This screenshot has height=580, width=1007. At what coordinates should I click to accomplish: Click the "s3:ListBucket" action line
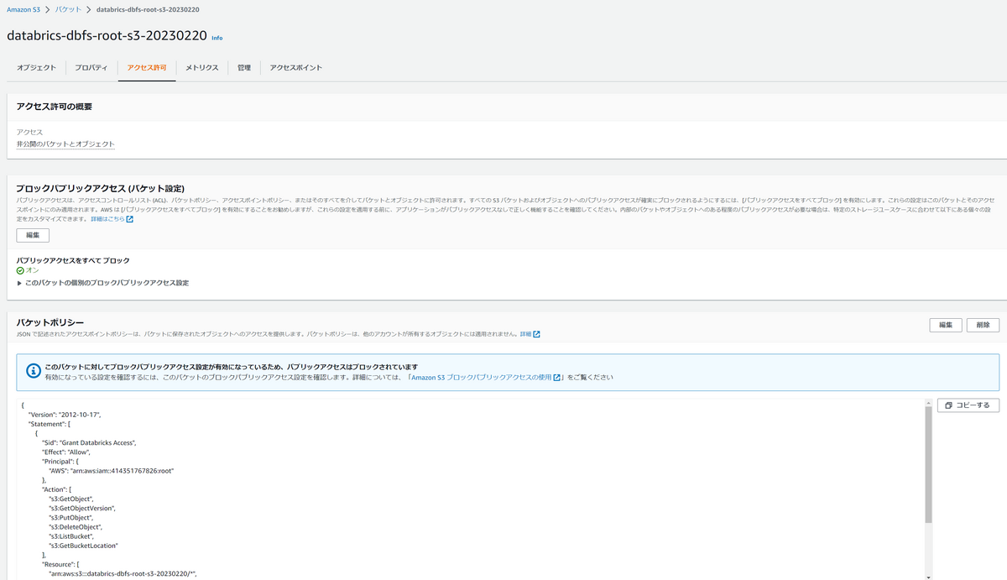coord(72,536)
